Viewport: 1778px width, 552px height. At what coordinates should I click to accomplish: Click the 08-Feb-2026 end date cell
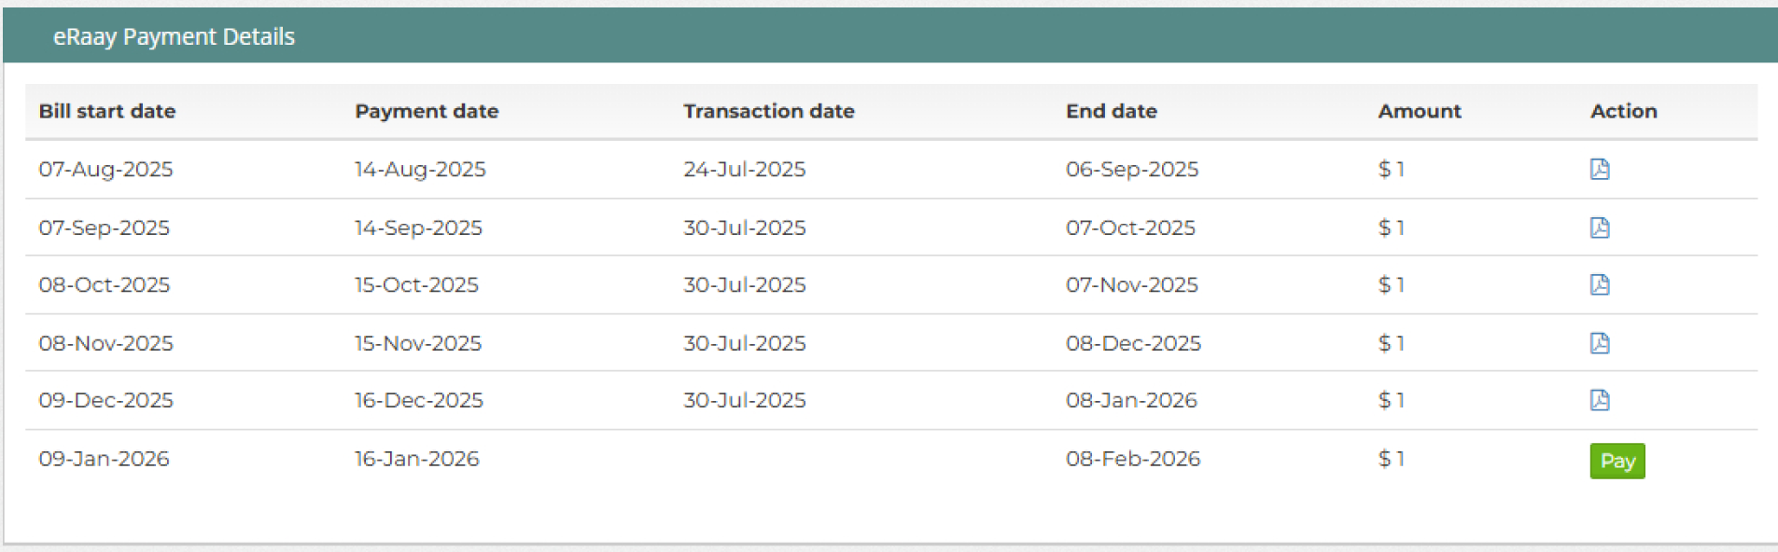pyautogui.click(x=1133, y=459)
